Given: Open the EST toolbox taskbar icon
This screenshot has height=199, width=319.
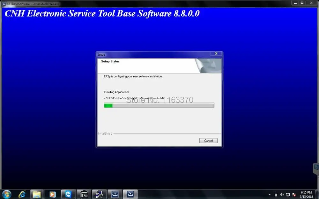Looking at the screenshot, I should tap(84, 194).
